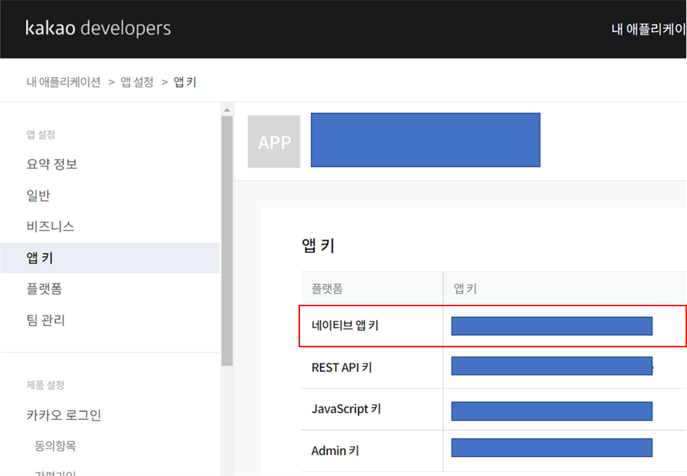Click the 앱 키 breadcrumb item
This screenshot has height=476, width=687.
[x=185, y=82]
